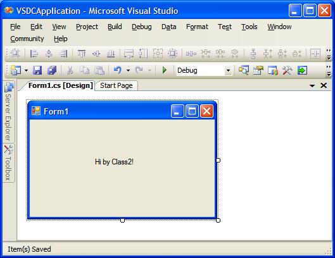Open the Help menu

(x=61, y=39)
